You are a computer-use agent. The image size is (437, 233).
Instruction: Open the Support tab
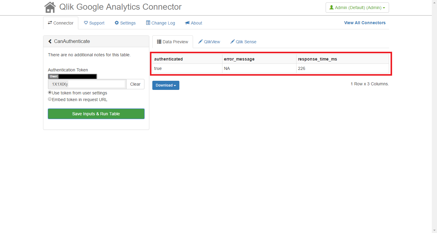[x=94, y=23]
